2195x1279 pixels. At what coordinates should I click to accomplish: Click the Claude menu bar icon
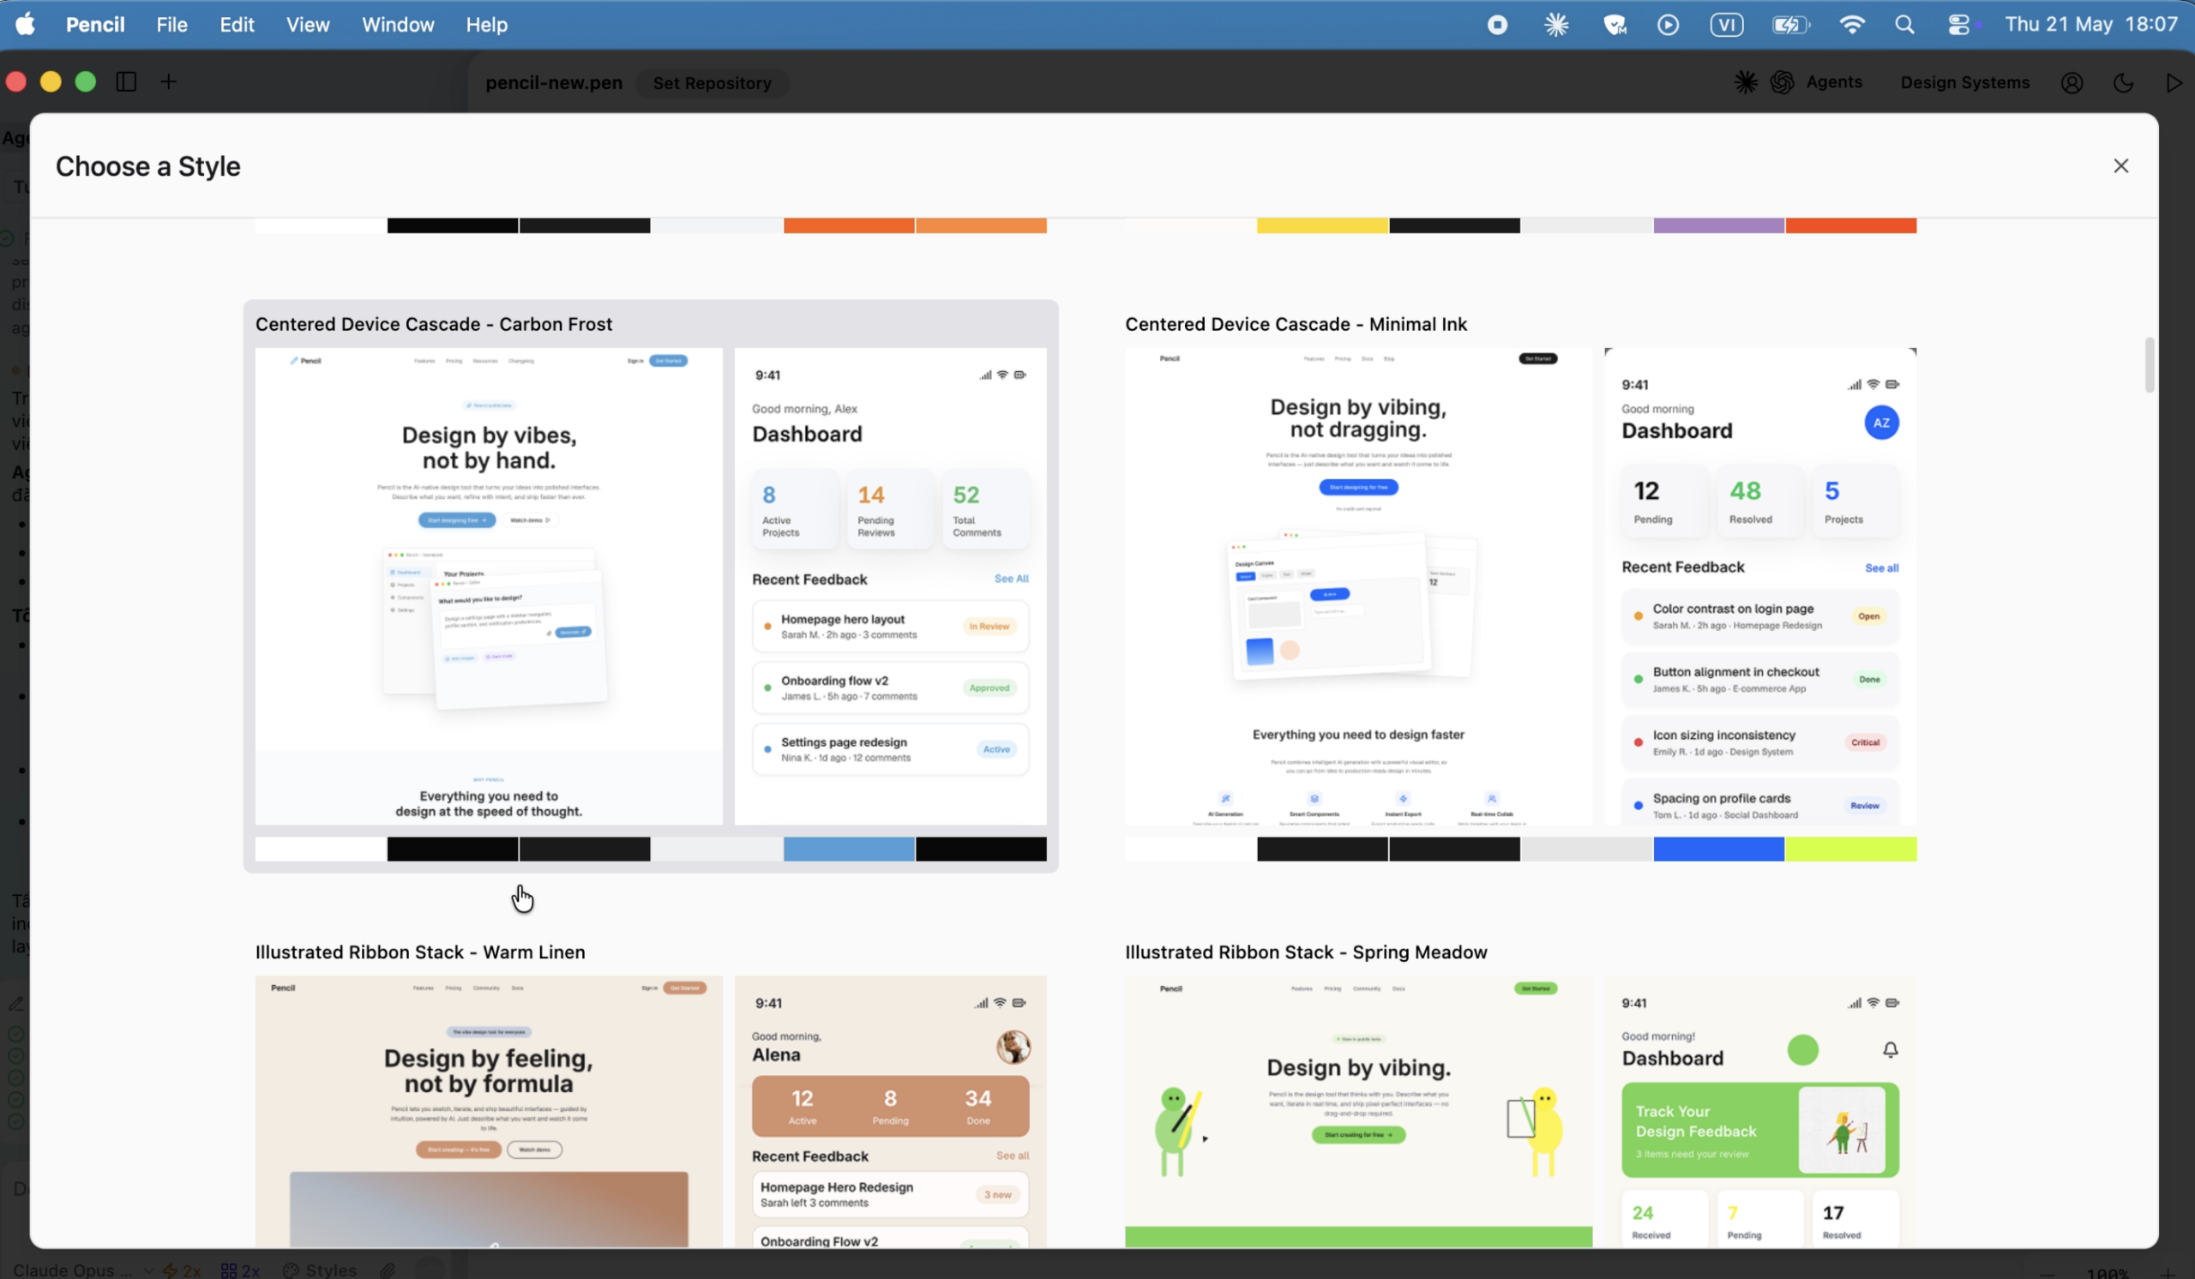click(1555, 24)
